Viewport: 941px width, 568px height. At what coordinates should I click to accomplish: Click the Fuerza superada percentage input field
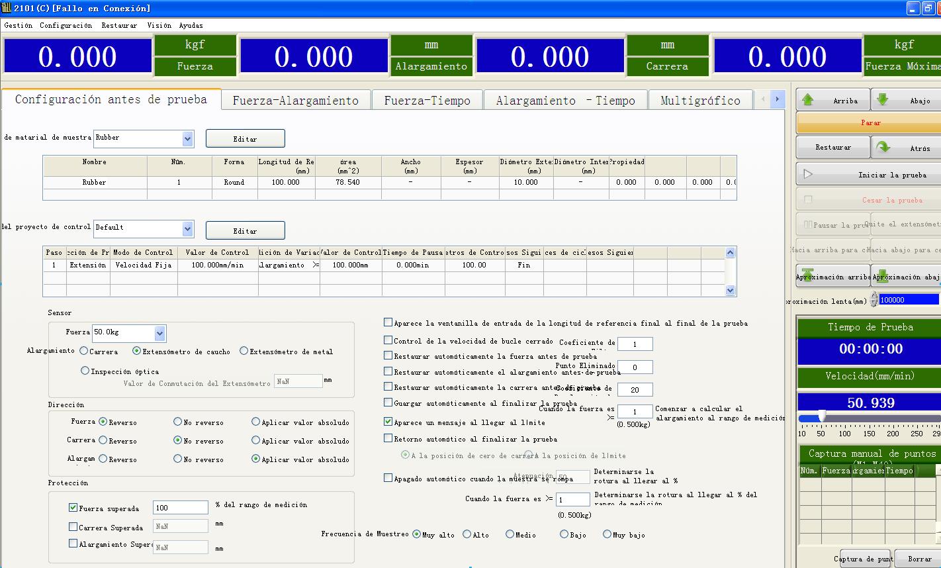click(x=180, y=508)
